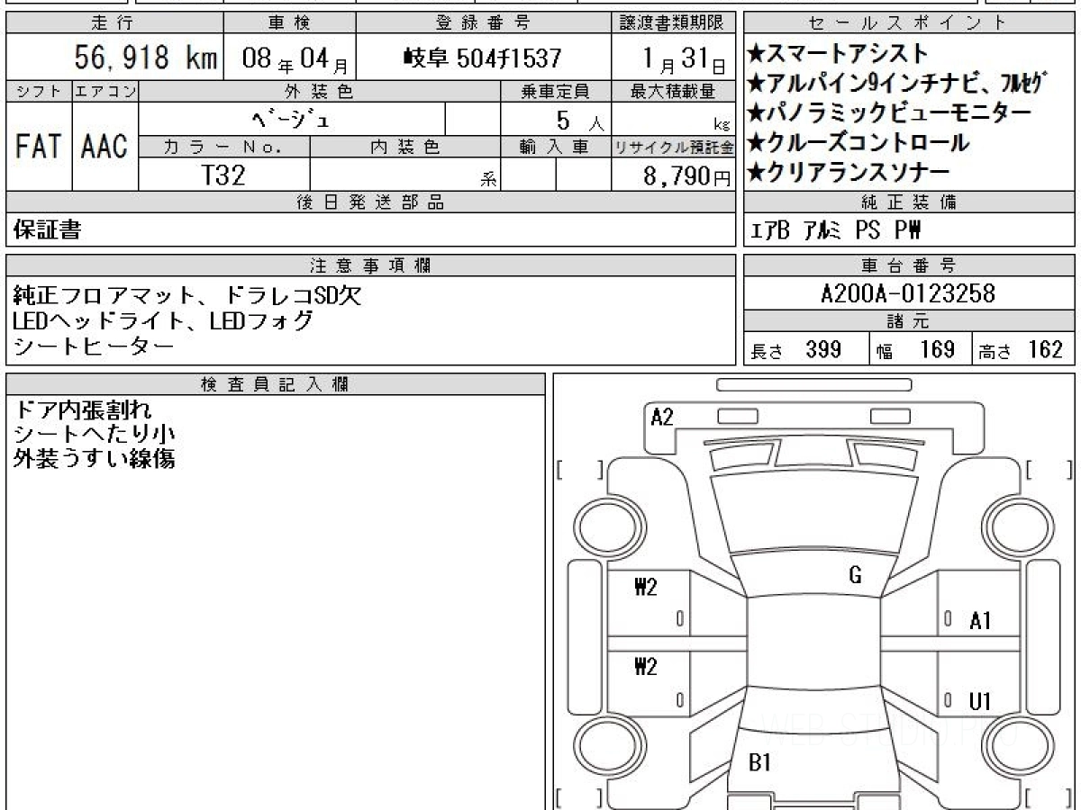Click registration number 岐阜 504ﾁ1537
The image size is (1081, 810).
click(483, 59)
